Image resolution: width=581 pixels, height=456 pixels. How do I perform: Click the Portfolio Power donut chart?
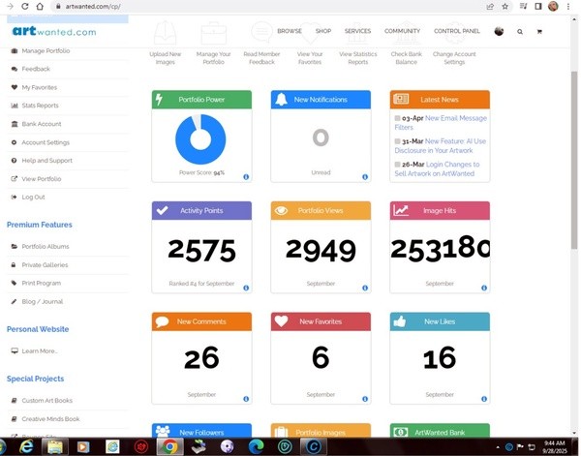pos(201,140)
